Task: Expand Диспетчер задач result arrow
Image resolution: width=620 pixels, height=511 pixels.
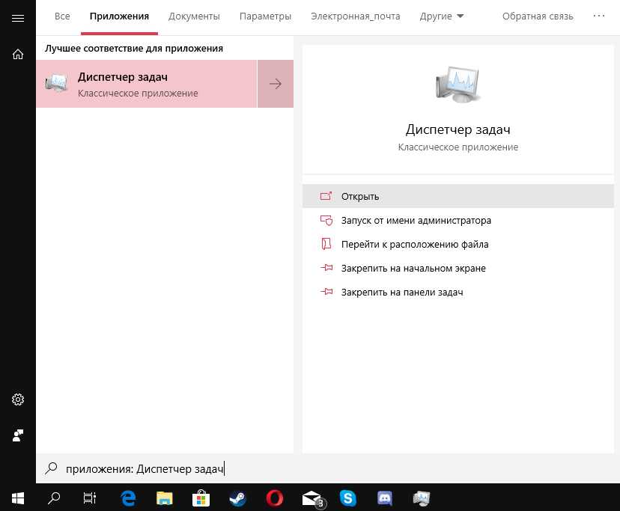Action: (x=275, y=84)
